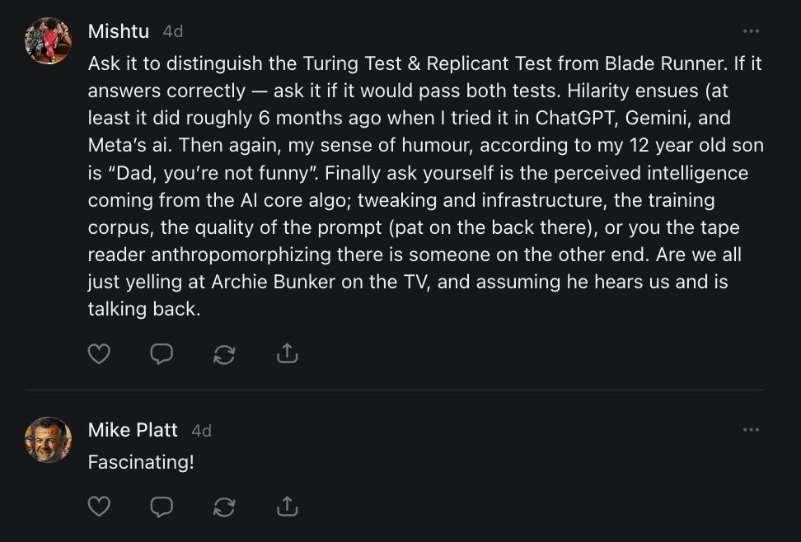Open the Mishtu author name link
The height and width of the screenshot is (542, 801).
(x=119, y=31)
